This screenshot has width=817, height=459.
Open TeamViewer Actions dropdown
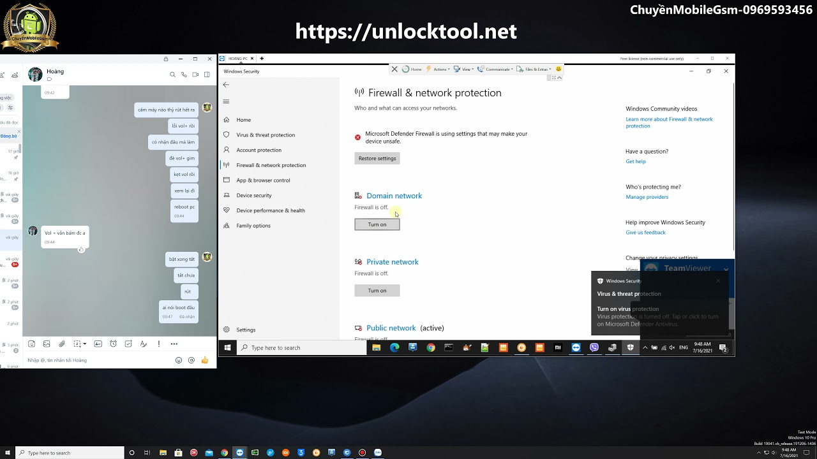click(x=438, y=69)
